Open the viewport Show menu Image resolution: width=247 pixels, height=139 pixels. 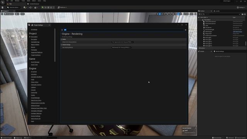[x=22, y=14]
